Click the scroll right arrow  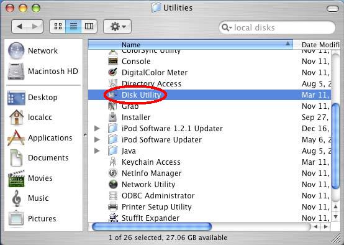(x=326, y=226)
